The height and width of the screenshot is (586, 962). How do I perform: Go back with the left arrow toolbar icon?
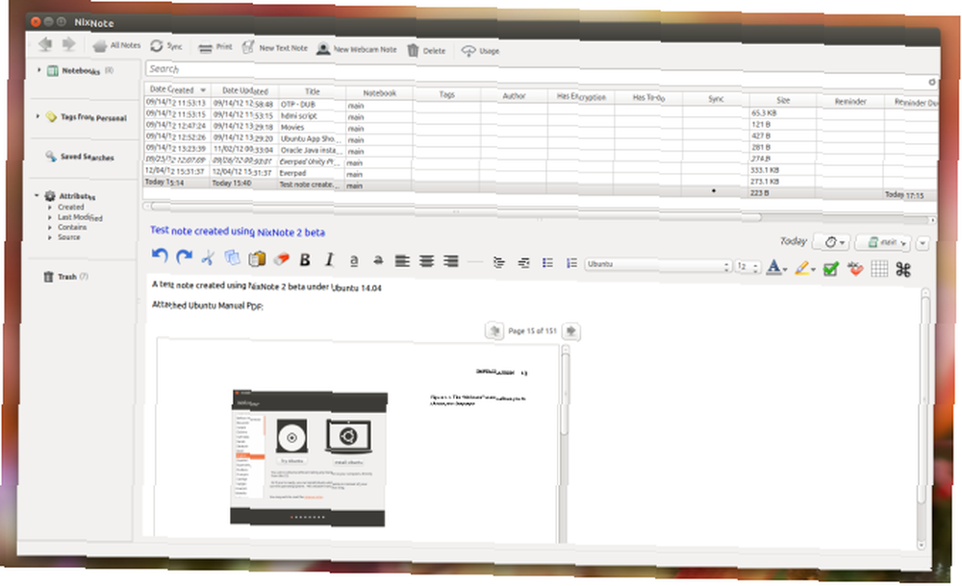[45, 43]
